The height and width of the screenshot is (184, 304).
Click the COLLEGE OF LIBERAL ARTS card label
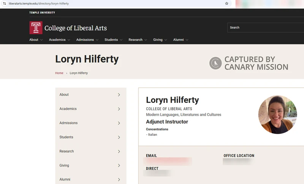[169, 109]
